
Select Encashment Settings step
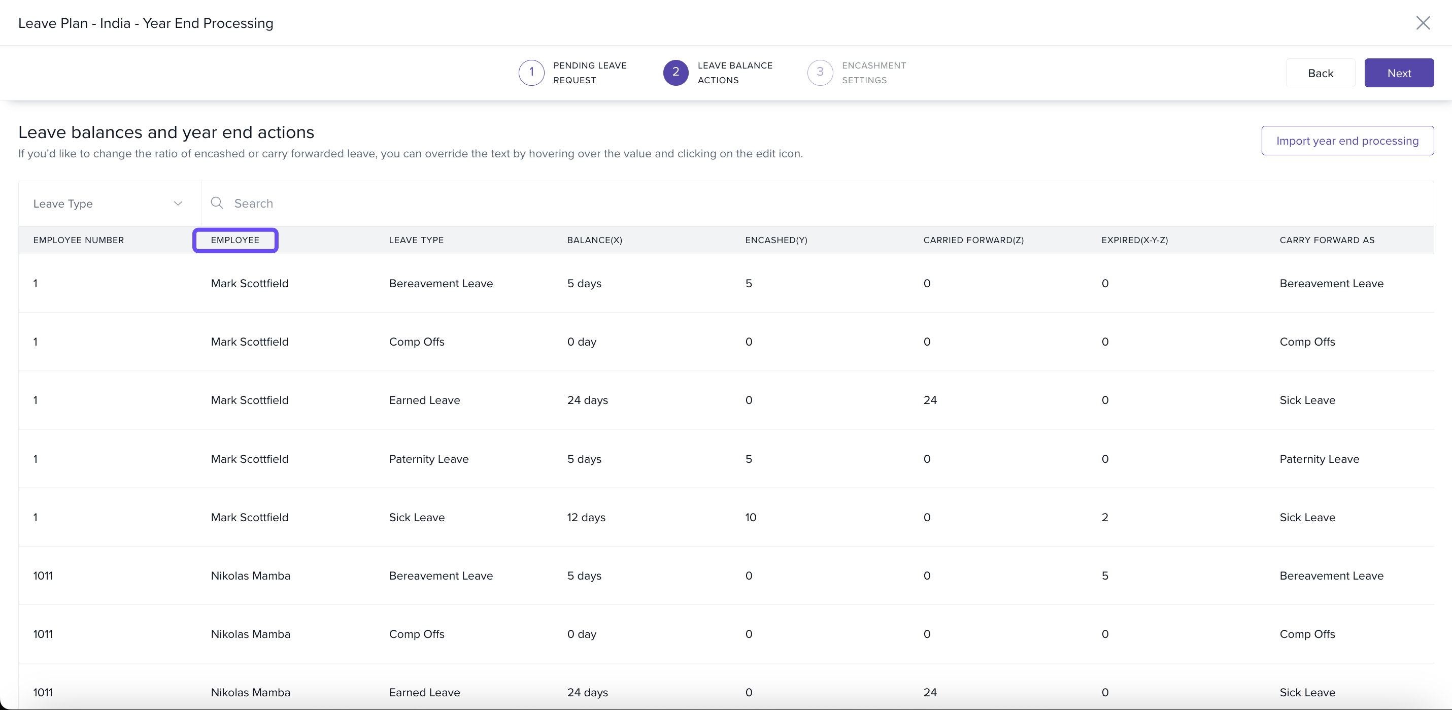coord(873,73)
